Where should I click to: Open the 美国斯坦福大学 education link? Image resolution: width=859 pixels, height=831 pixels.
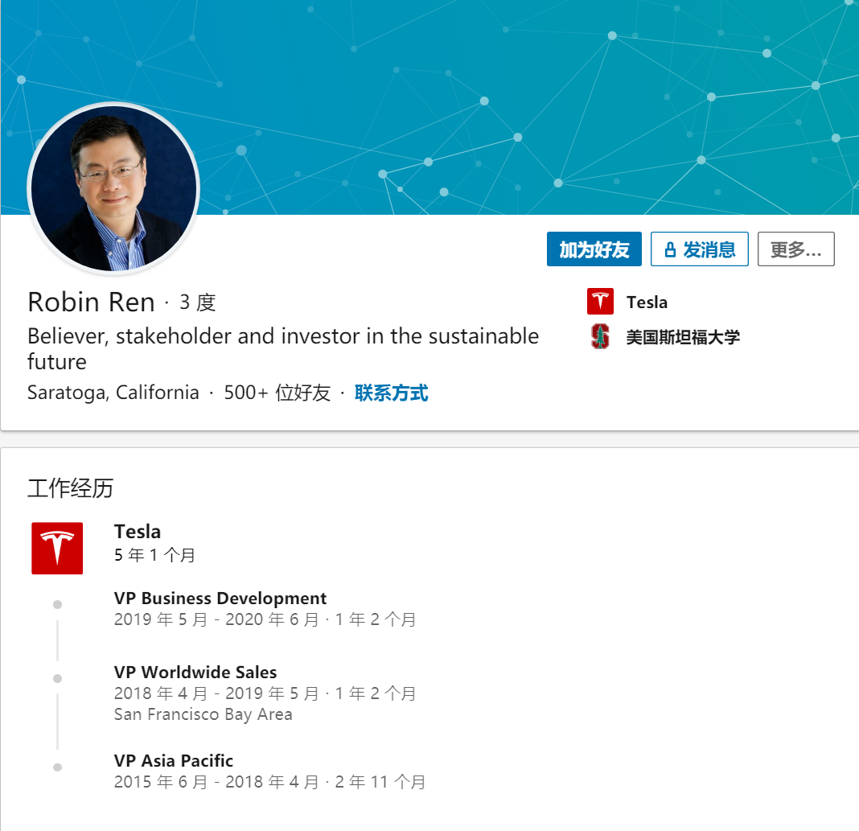(683, 337)
